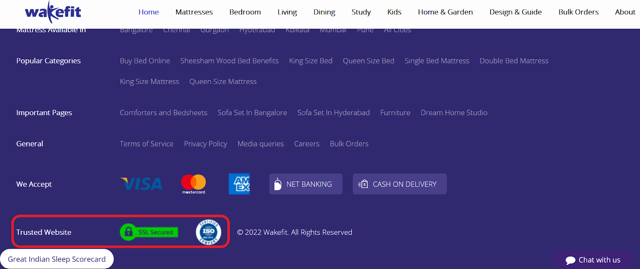
Task: Open Sofa Set In Hyderabad link
Action: click(334, 113)
